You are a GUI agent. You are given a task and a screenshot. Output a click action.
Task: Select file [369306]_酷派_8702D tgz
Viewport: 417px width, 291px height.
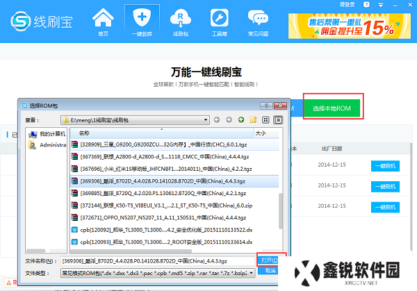point(174,181)
